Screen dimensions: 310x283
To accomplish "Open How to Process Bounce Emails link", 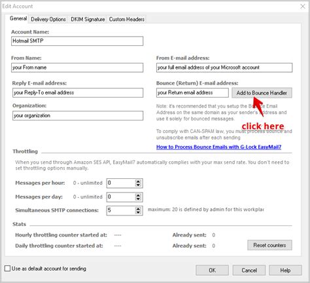I will click(x=218, y=147).
